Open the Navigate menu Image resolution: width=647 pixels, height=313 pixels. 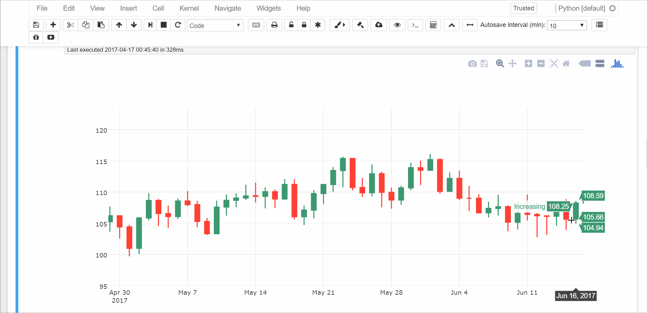228,8
